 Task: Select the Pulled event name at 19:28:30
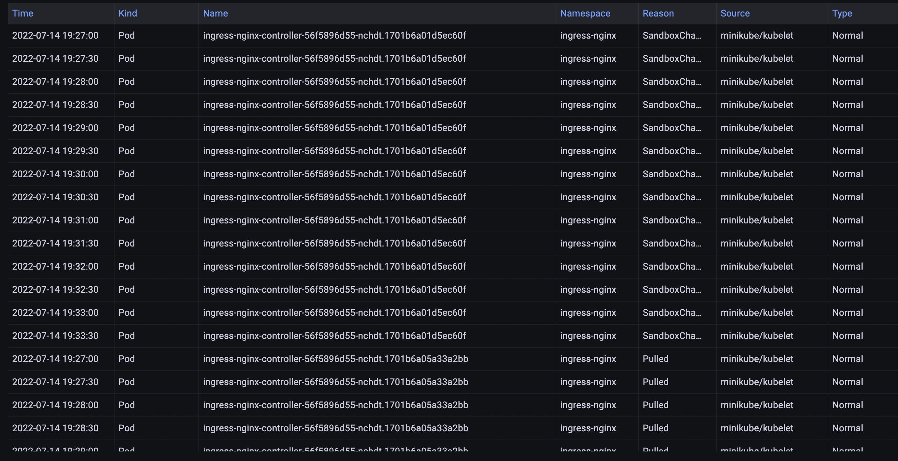[335, 428]
